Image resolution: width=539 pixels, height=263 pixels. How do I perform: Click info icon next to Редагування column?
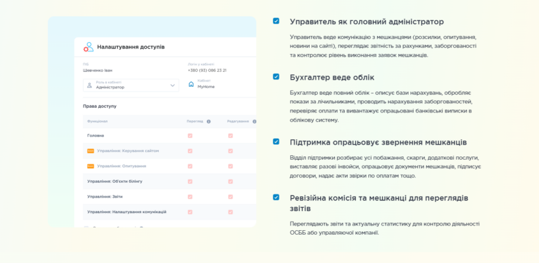pos(254,122)
